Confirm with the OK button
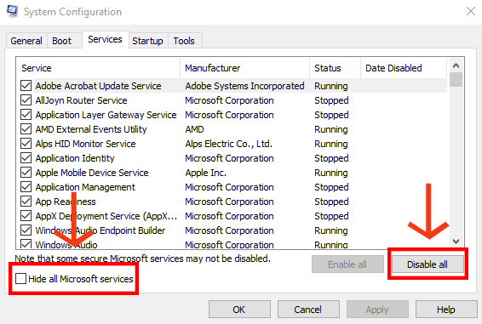482x324 pixels. [x=239, y=310]
